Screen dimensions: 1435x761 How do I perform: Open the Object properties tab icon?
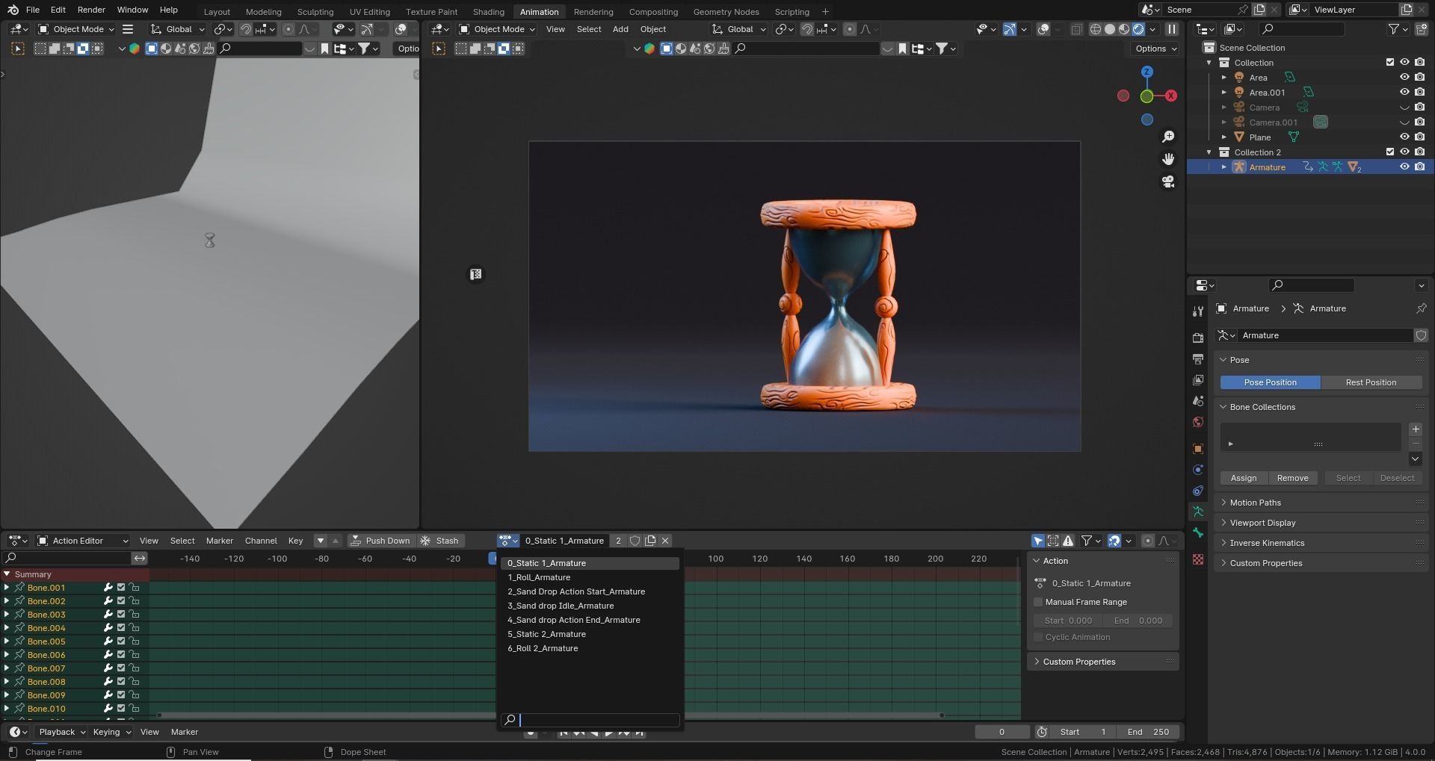1198,449
